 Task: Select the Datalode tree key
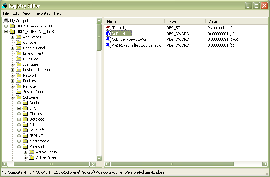37,119
